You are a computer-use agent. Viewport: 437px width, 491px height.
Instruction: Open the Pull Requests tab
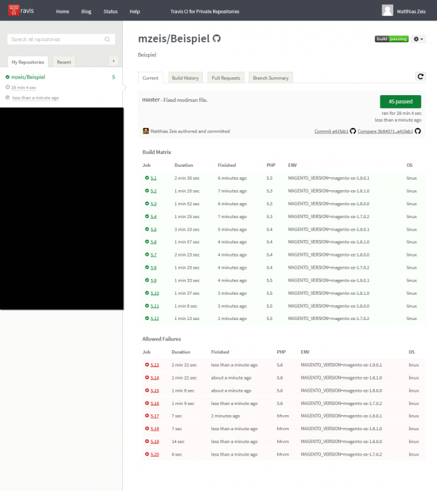pos(226,78)
